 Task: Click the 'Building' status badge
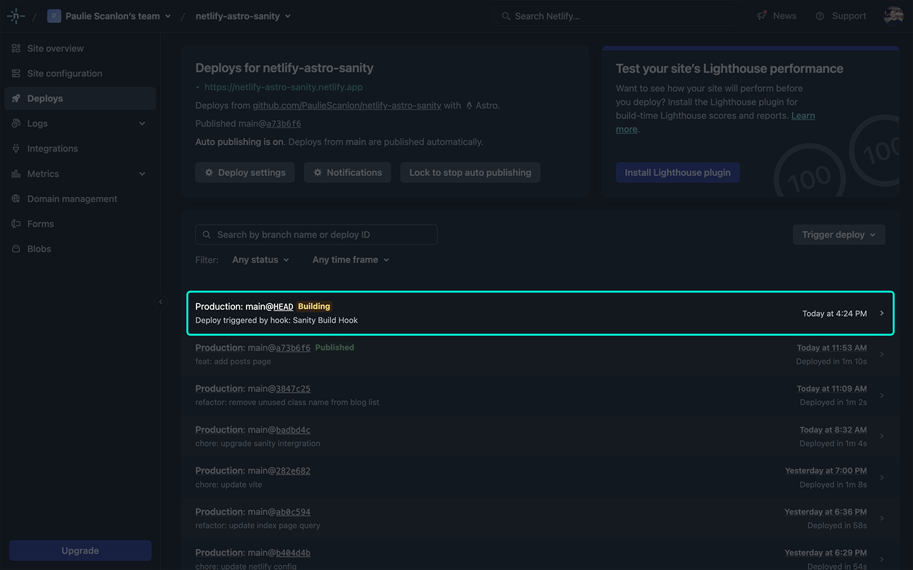pyautogui.click(x=314, y=307)
